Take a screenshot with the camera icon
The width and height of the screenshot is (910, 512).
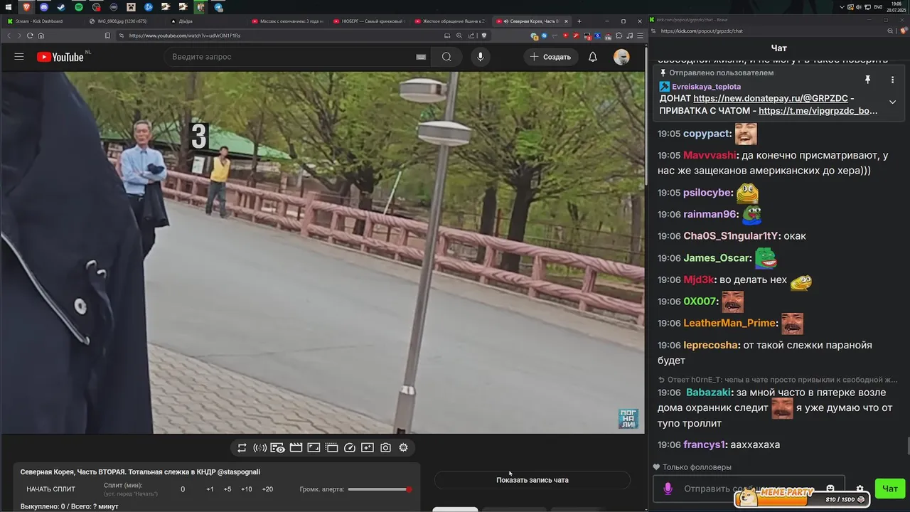(385, 447)
